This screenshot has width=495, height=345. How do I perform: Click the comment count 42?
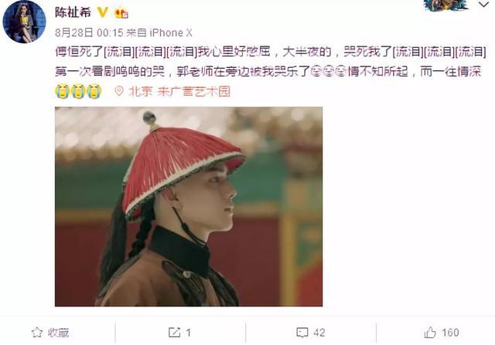319,333
